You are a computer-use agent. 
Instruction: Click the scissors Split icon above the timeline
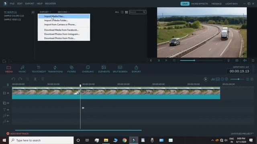point(35,79)
